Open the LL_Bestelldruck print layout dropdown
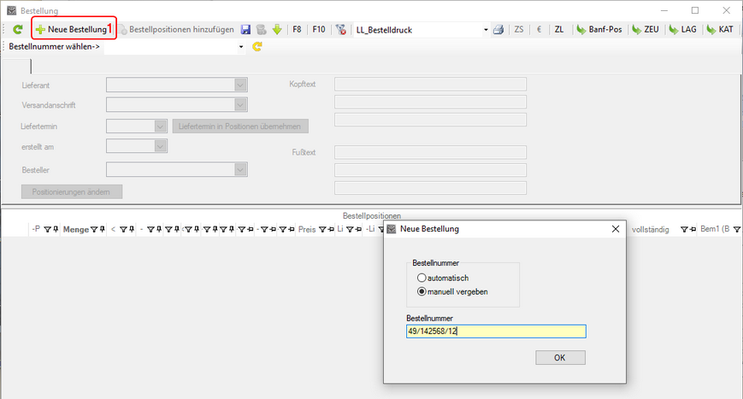Image resolution: width=743 pixels, height=399 pixels. click(486, 29)
